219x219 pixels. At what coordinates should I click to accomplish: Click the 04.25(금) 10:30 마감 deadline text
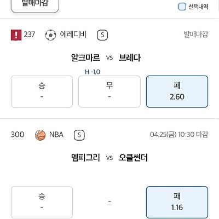click(179, 135)
